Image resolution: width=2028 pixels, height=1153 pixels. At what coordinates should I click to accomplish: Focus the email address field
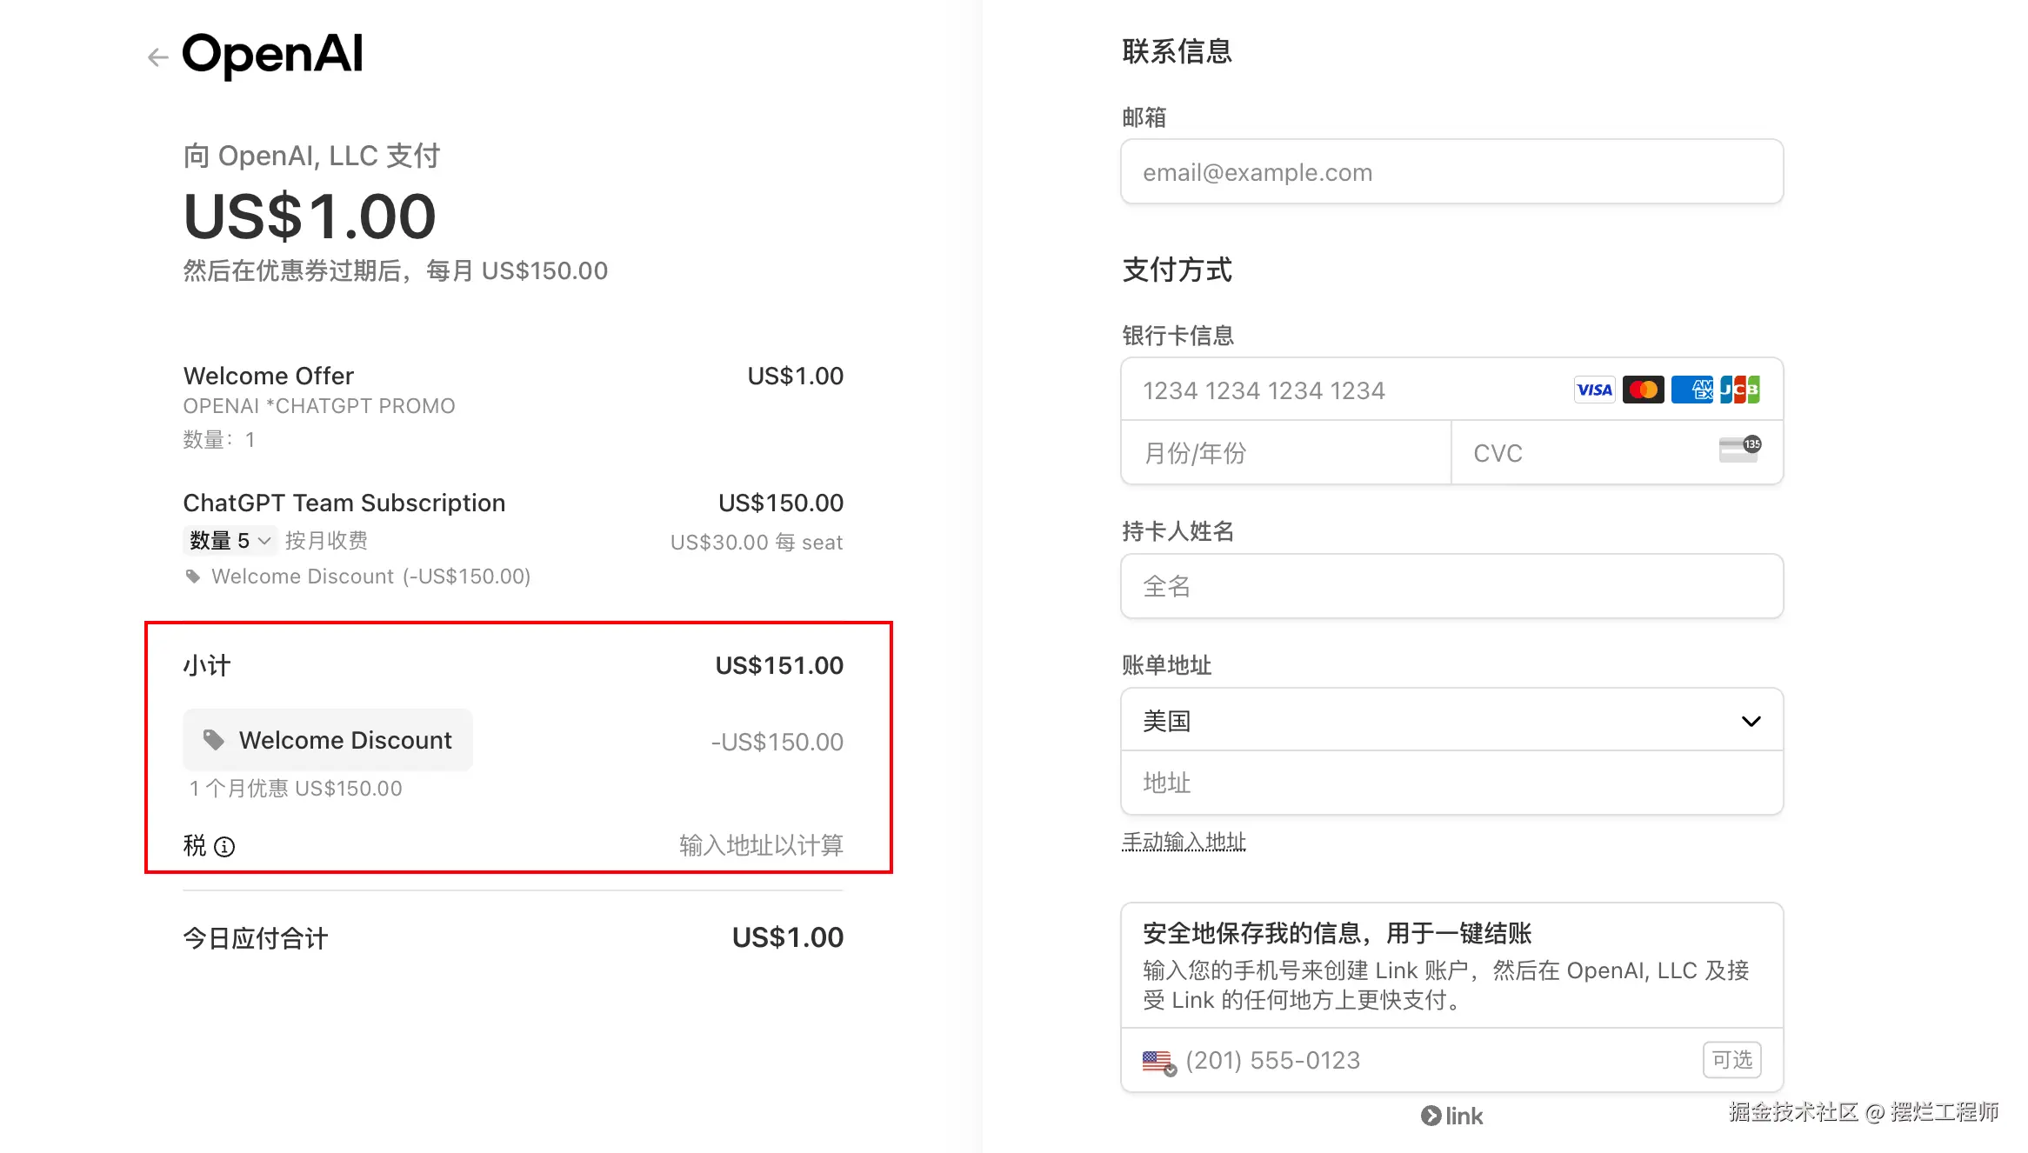click(1451, 172)
